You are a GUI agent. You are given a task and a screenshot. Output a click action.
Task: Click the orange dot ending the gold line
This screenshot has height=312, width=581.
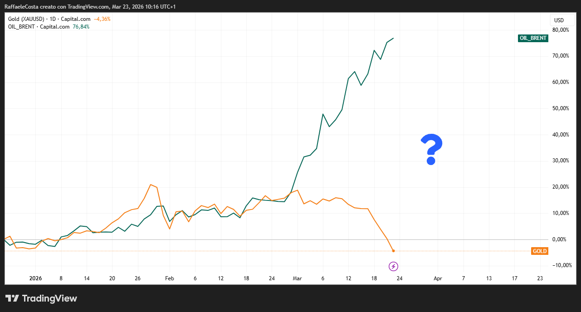[x=393, y=251]
